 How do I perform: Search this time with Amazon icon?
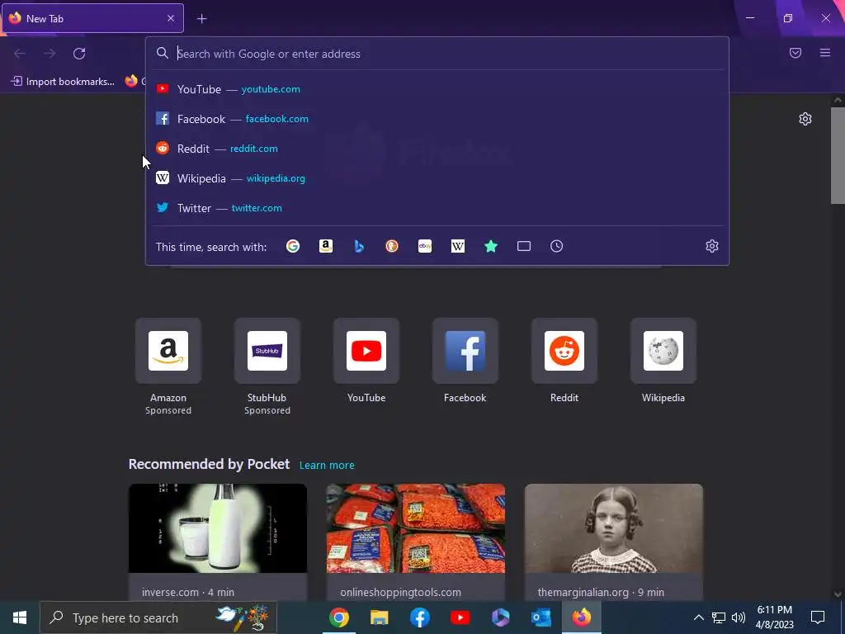click(325, 246)
